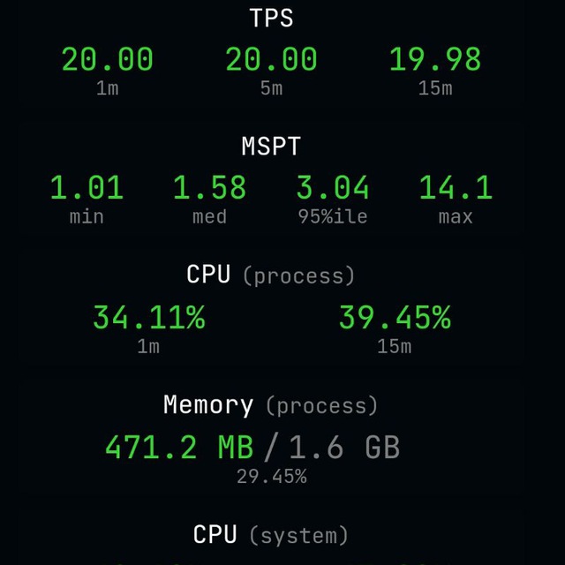The width and height of the screenshot is (565, 565).
Task: Select the used memory value 471.2 MB
Action: 179,448
